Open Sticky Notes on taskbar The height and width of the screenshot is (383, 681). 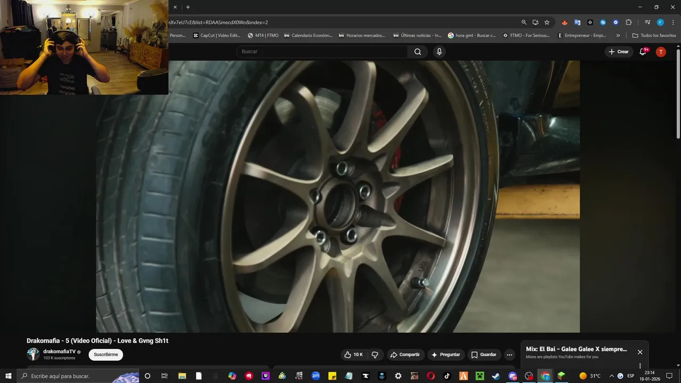coord(332,376)
